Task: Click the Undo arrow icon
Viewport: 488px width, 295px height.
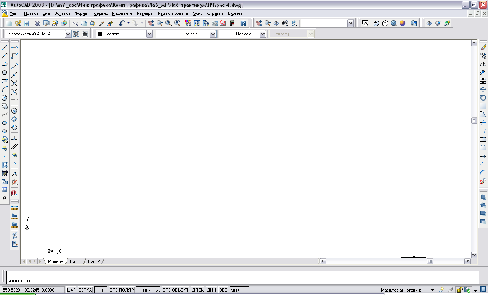Action: [122, 23]
